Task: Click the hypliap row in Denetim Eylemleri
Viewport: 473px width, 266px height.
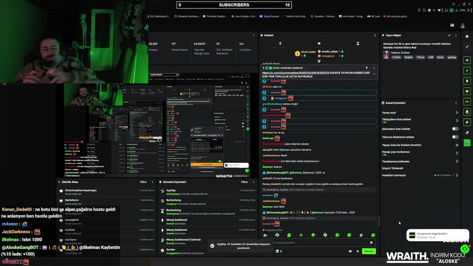Action: (207, 192)
